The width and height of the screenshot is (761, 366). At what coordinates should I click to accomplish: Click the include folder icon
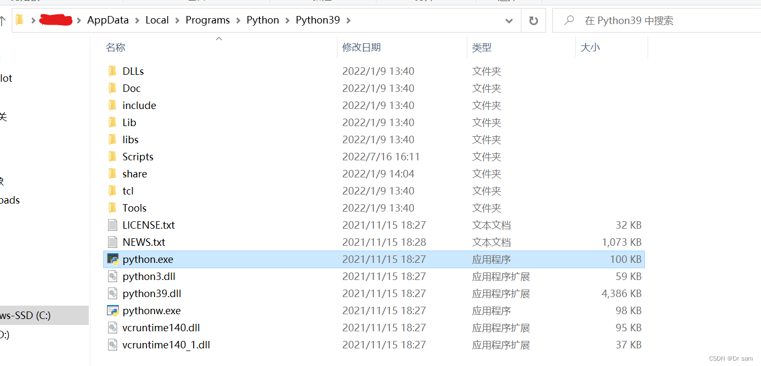pos(112,105)
